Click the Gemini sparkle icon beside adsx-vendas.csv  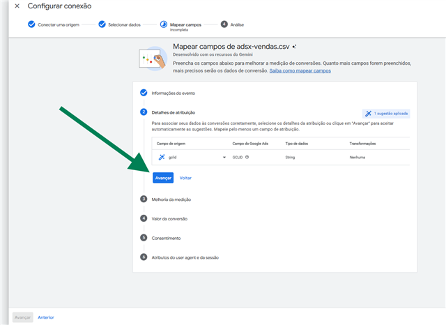(x=294, y=47)
